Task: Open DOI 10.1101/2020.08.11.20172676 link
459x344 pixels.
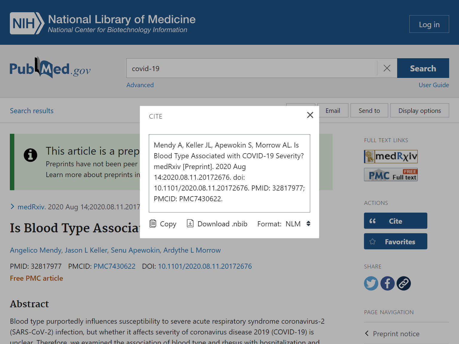Action: tap(205, 266)
